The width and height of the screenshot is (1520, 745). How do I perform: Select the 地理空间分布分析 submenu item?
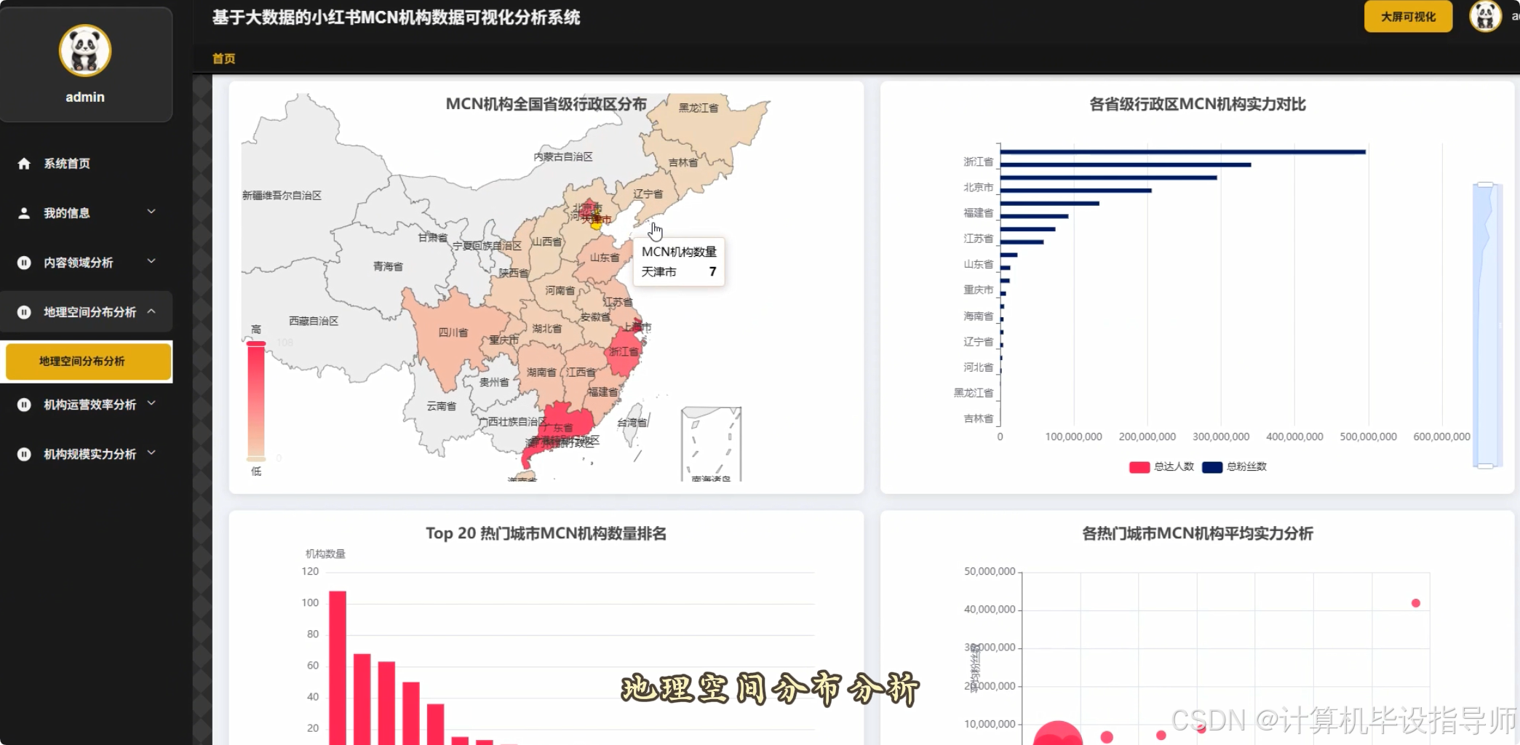[88, 362]
